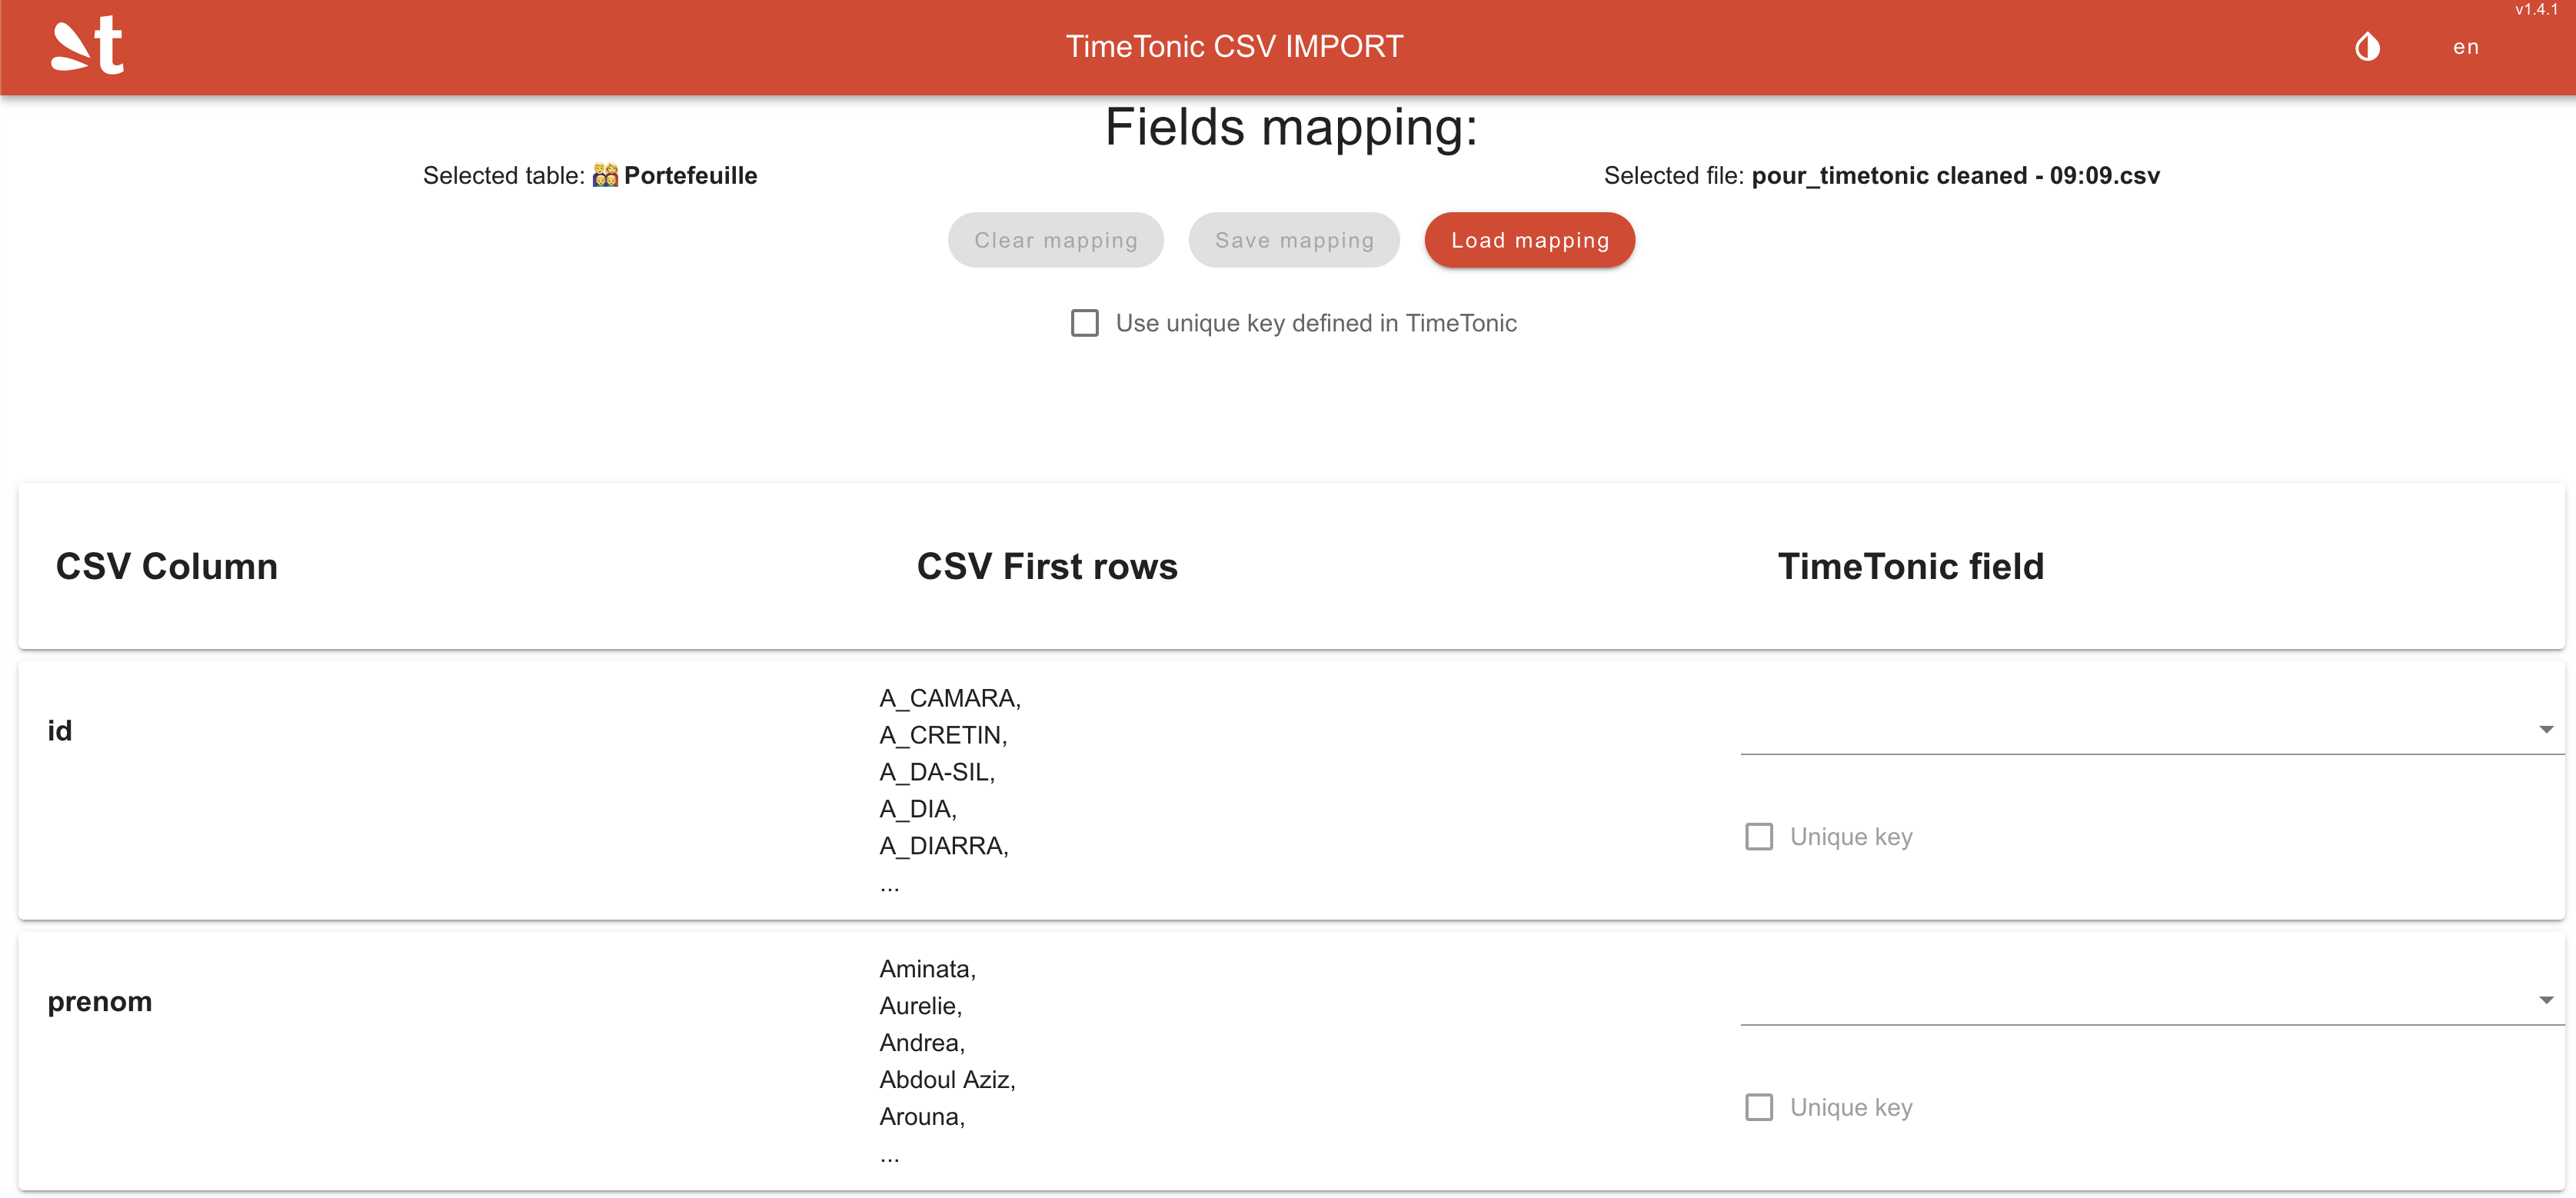Image resolution: width=2576 pixels, height=1198 pixels.
Task: Click the Save mapping button
Action: coord(1294,240)
